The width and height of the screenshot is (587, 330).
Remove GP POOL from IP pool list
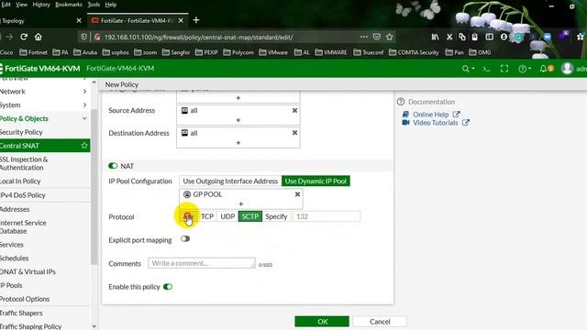pos(297,194)
